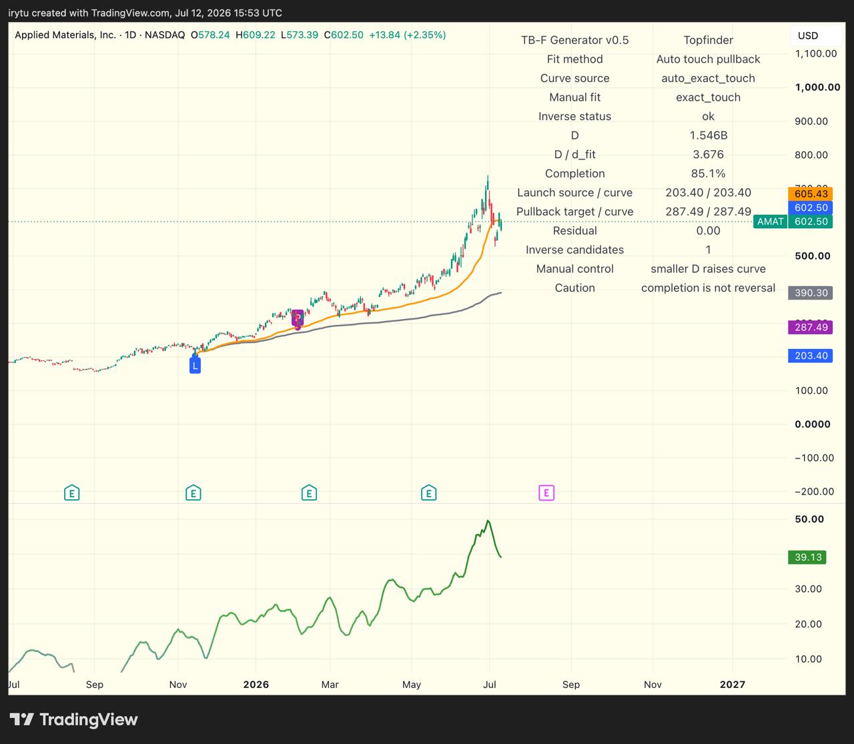Click the Pullback target / curve label
854x744 pixels.
[574, 212]
